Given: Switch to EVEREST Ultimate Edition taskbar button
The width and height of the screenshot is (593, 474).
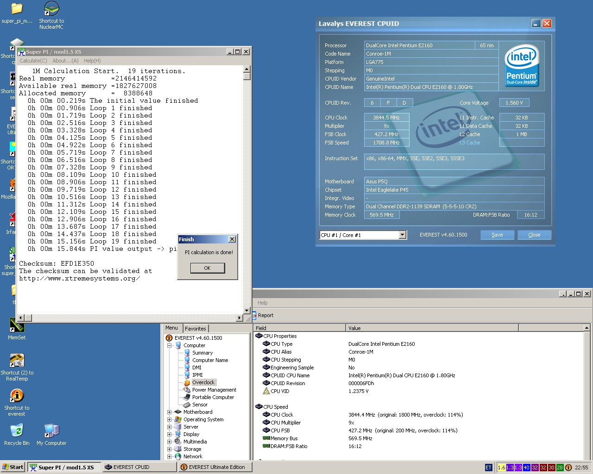Looking at the screenshot, I should pos(215,467).
